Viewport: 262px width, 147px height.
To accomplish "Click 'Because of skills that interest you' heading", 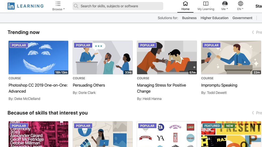I will click(48, 113).
